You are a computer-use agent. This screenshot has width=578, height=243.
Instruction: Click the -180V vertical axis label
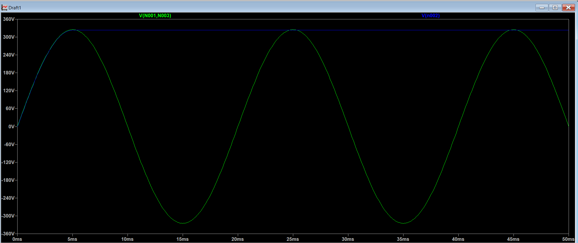tap(8, 180)
